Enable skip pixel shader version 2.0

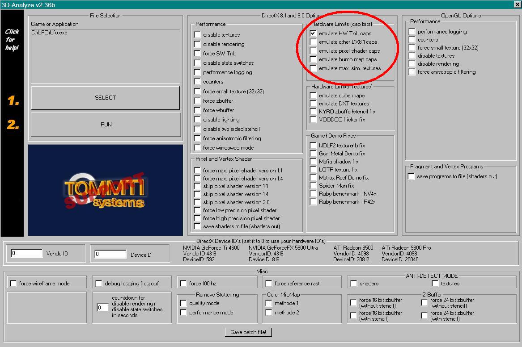[x=197, y=202]
